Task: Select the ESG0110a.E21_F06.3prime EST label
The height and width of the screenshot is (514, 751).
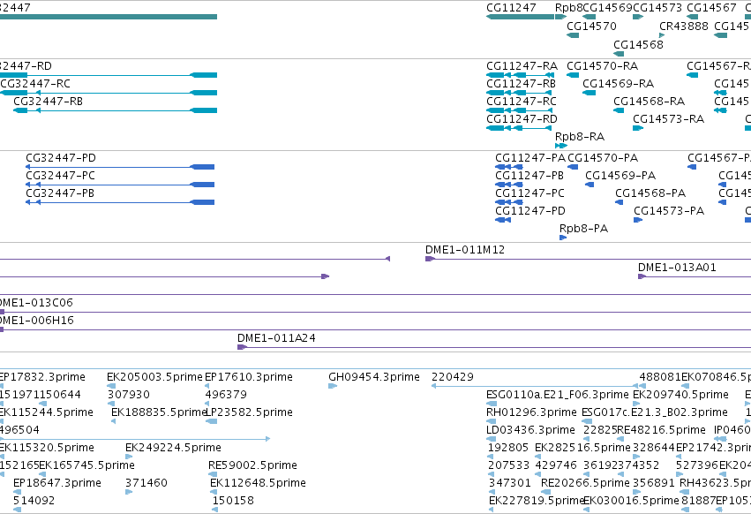Action: (x=558, y=395)
